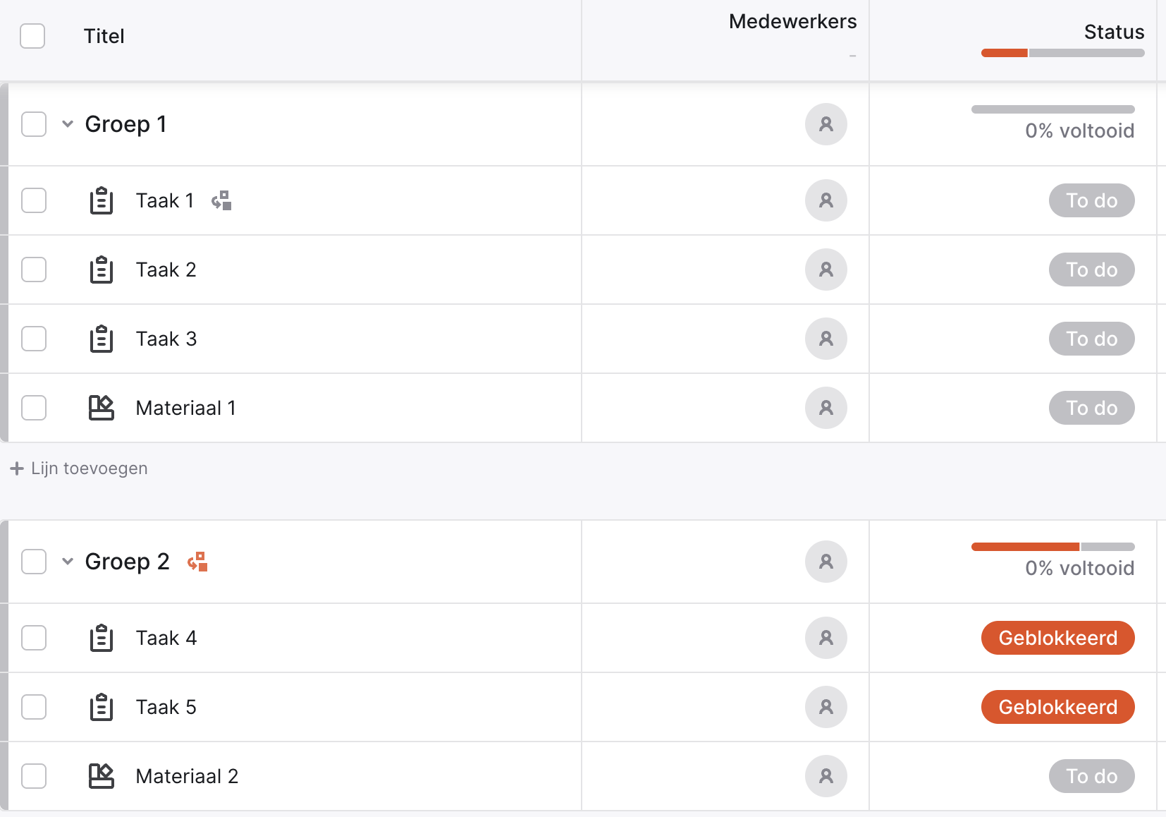Change Geblokkeerd status of Taak 4
The width and height of the screenshot is (1166, 817).
click(x=1057, y=638)
